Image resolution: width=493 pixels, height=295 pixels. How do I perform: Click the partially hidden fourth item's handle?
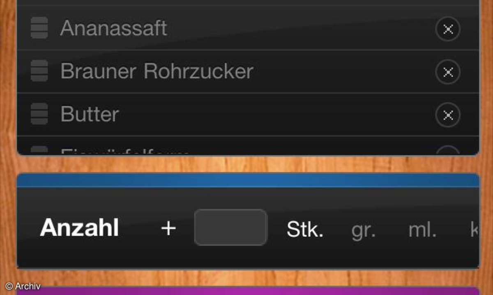pyautogui.click(x=39, y=150)
